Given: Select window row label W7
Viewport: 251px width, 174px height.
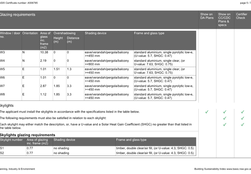Looking at the screenshot, I should 2,86.
